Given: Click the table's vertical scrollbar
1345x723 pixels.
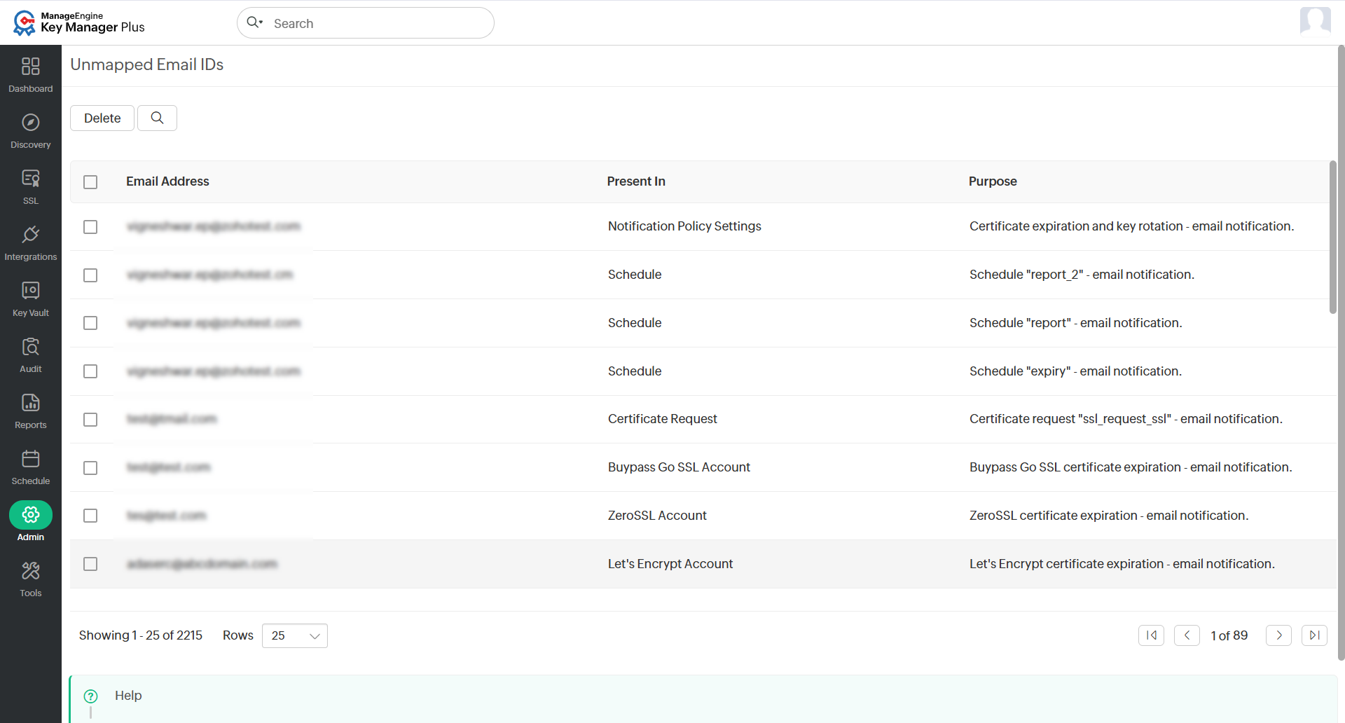Looking at the screenshot, I should pyautogui.click(x=1333, y=238).
